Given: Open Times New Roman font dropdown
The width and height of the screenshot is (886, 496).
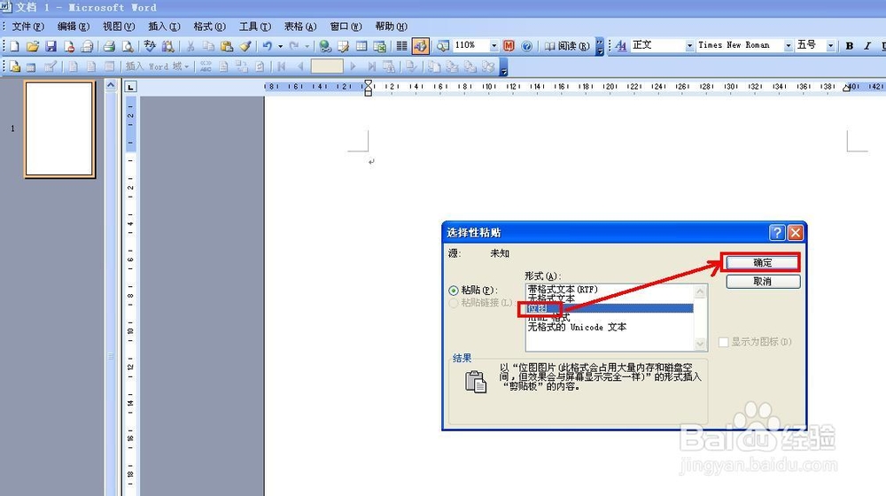Looking at the screenshot, I should (x=789, y=46).
